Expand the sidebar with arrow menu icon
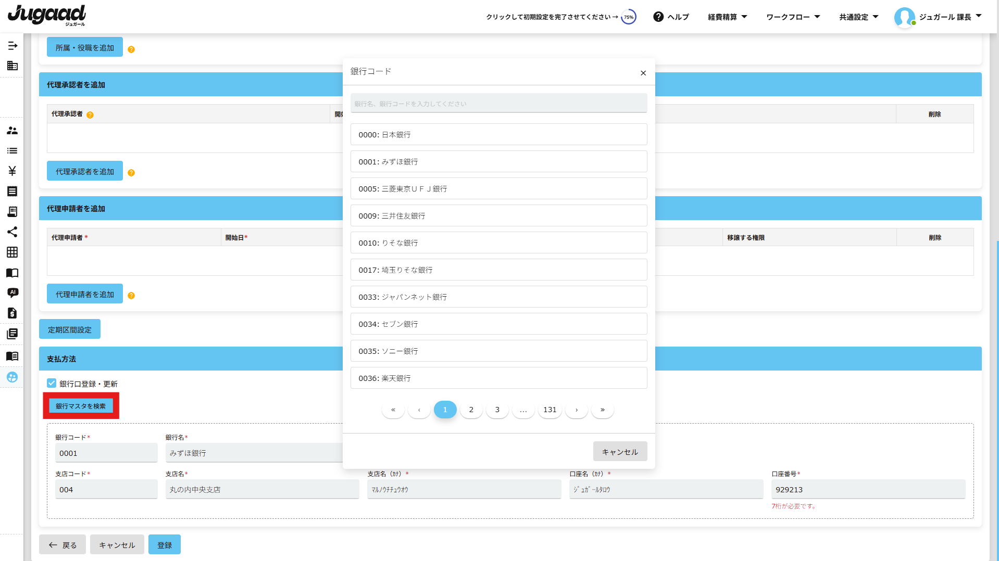This screenshot has height=561, width=999. 13,46
